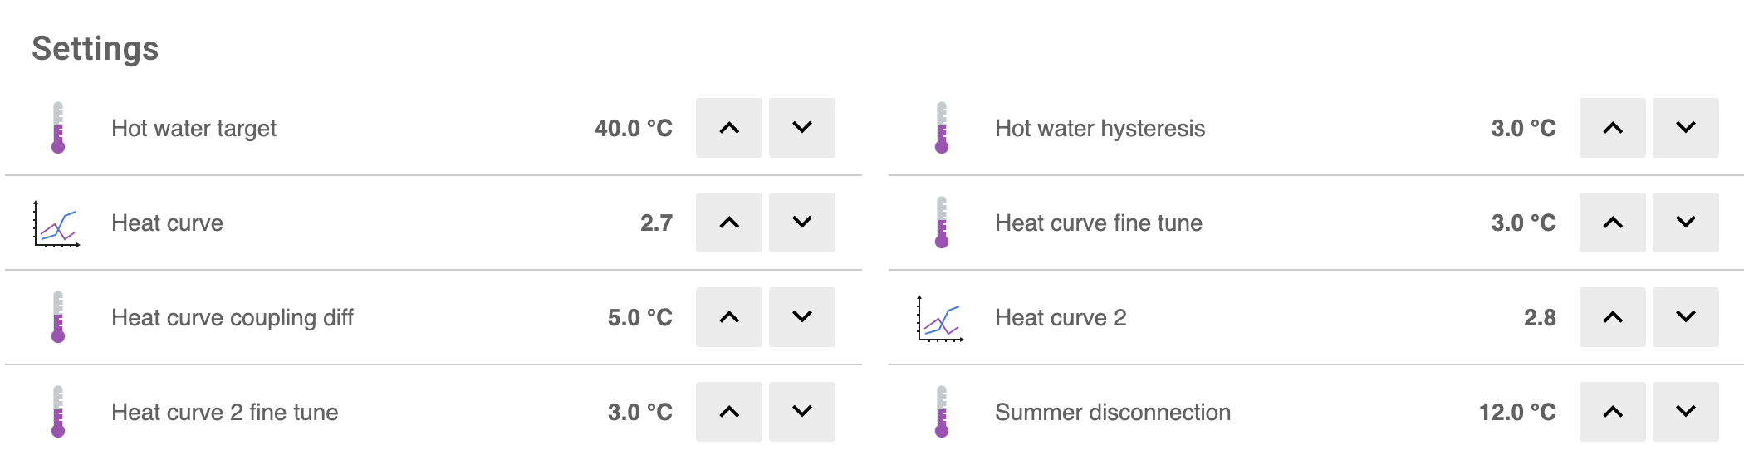This screenshot has height=455, width=1744.
Task: Decrease the Summer disconnection temperature
Action: pos(1686,412)
